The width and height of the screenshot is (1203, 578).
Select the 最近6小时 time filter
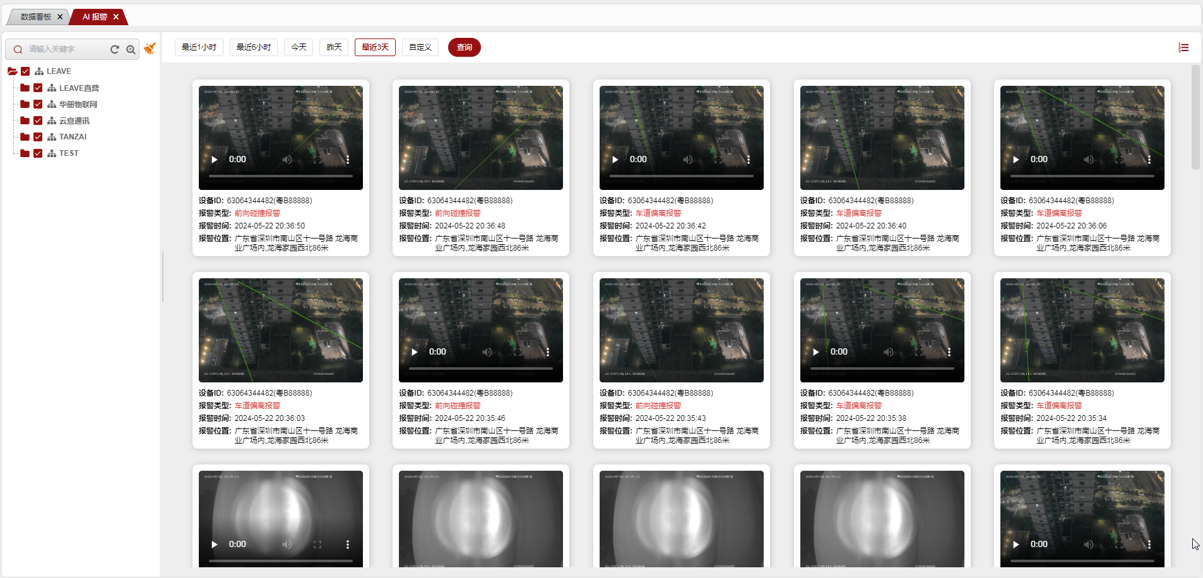253,47
